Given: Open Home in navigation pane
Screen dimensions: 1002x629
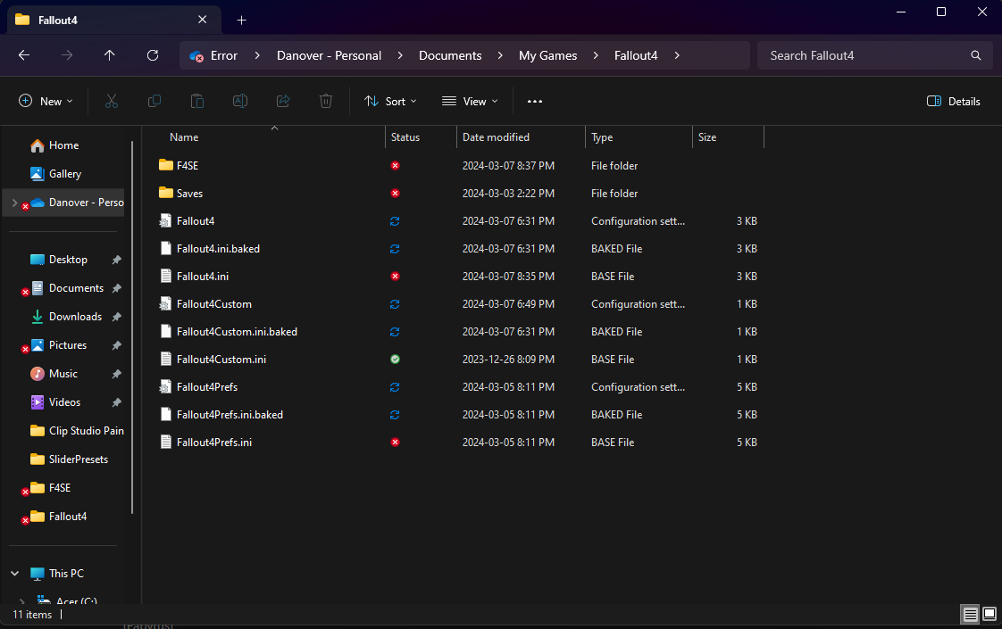Looking at the screenshot, I should click(64, 145).
